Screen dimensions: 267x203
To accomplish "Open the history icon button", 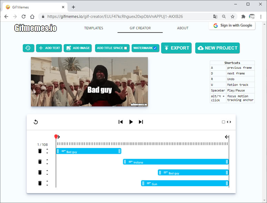I will pos(28,48).
